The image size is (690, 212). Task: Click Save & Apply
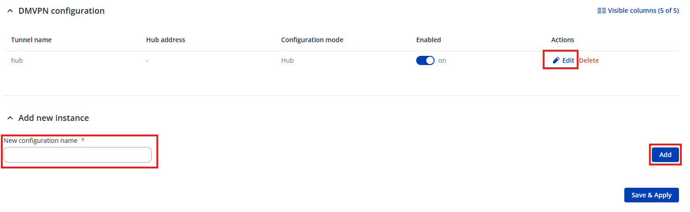tap(651, 195)
